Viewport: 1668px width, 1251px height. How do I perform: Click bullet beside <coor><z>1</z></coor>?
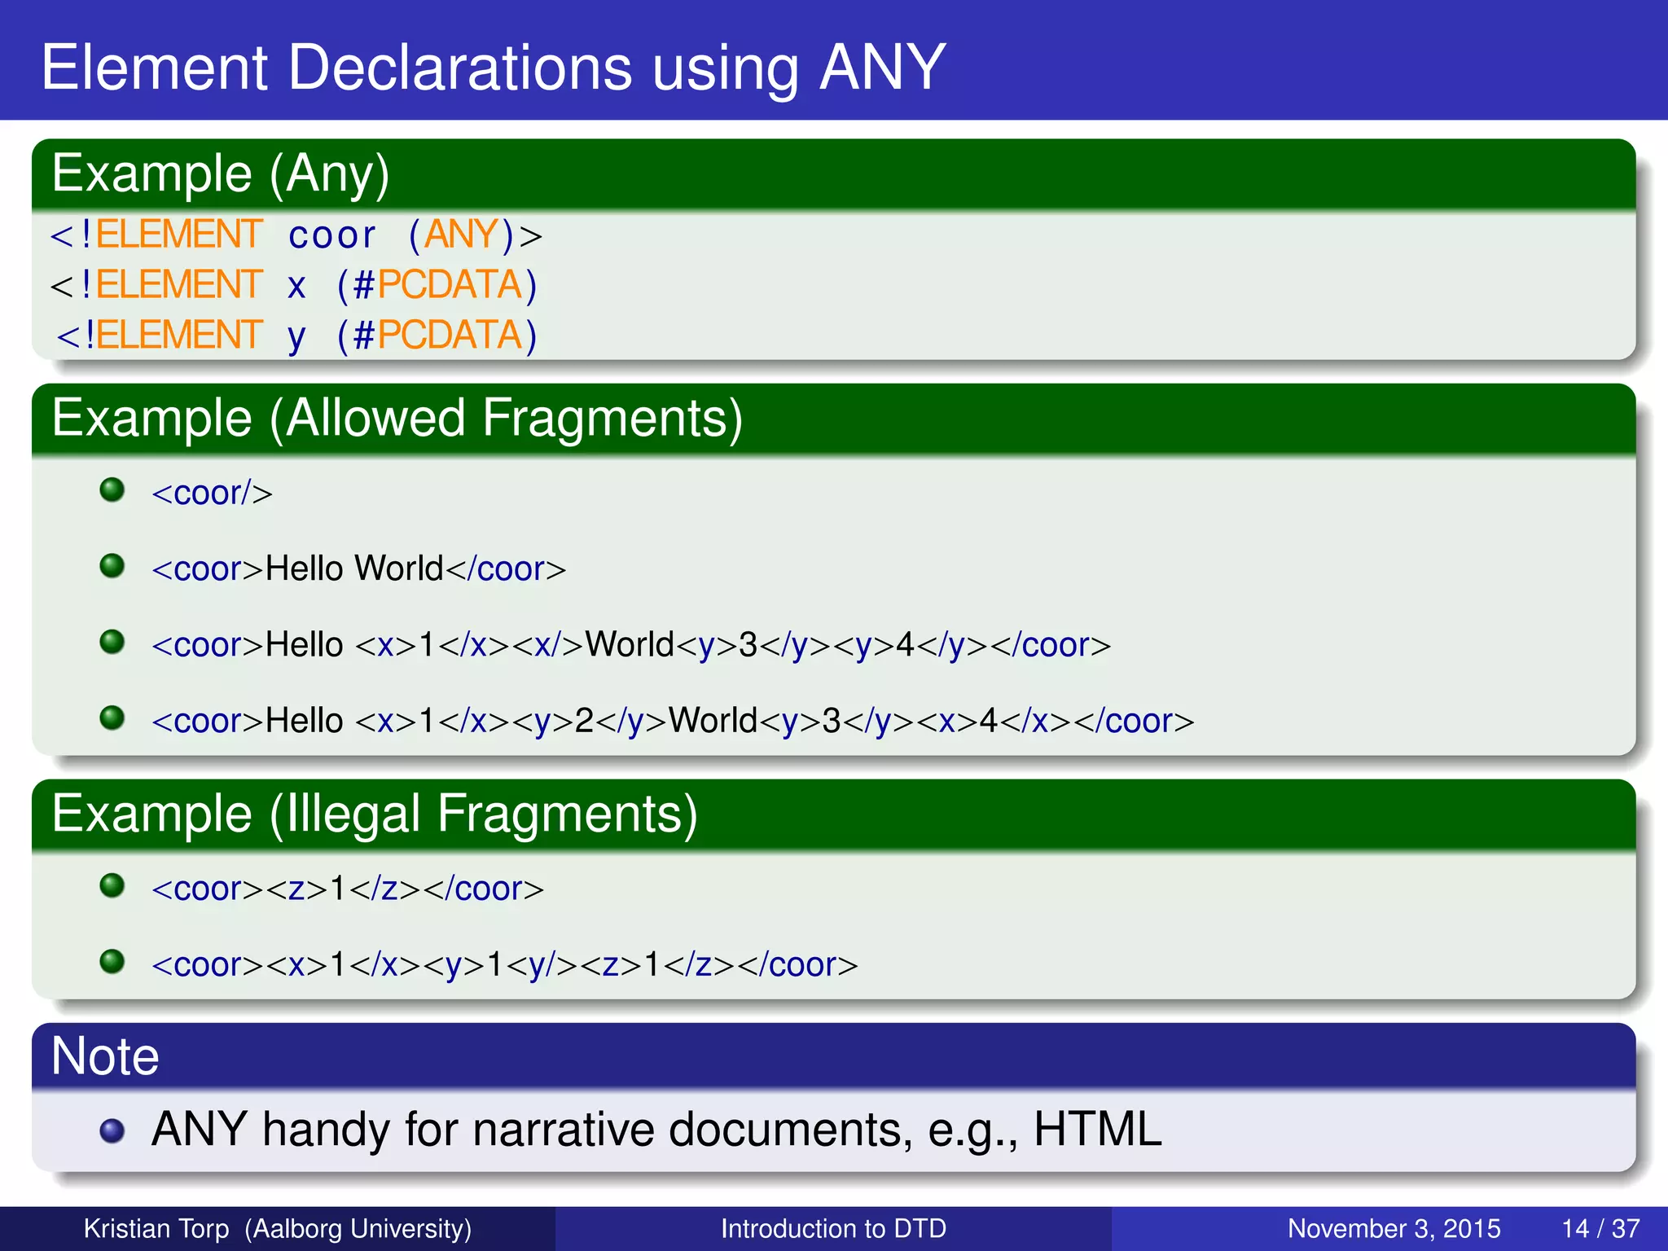[x=112, y=885]
